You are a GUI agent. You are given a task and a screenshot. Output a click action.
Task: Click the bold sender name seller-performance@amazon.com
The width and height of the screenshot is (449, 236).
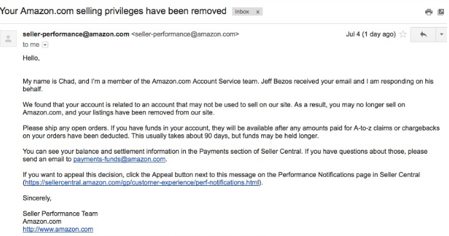76,34
